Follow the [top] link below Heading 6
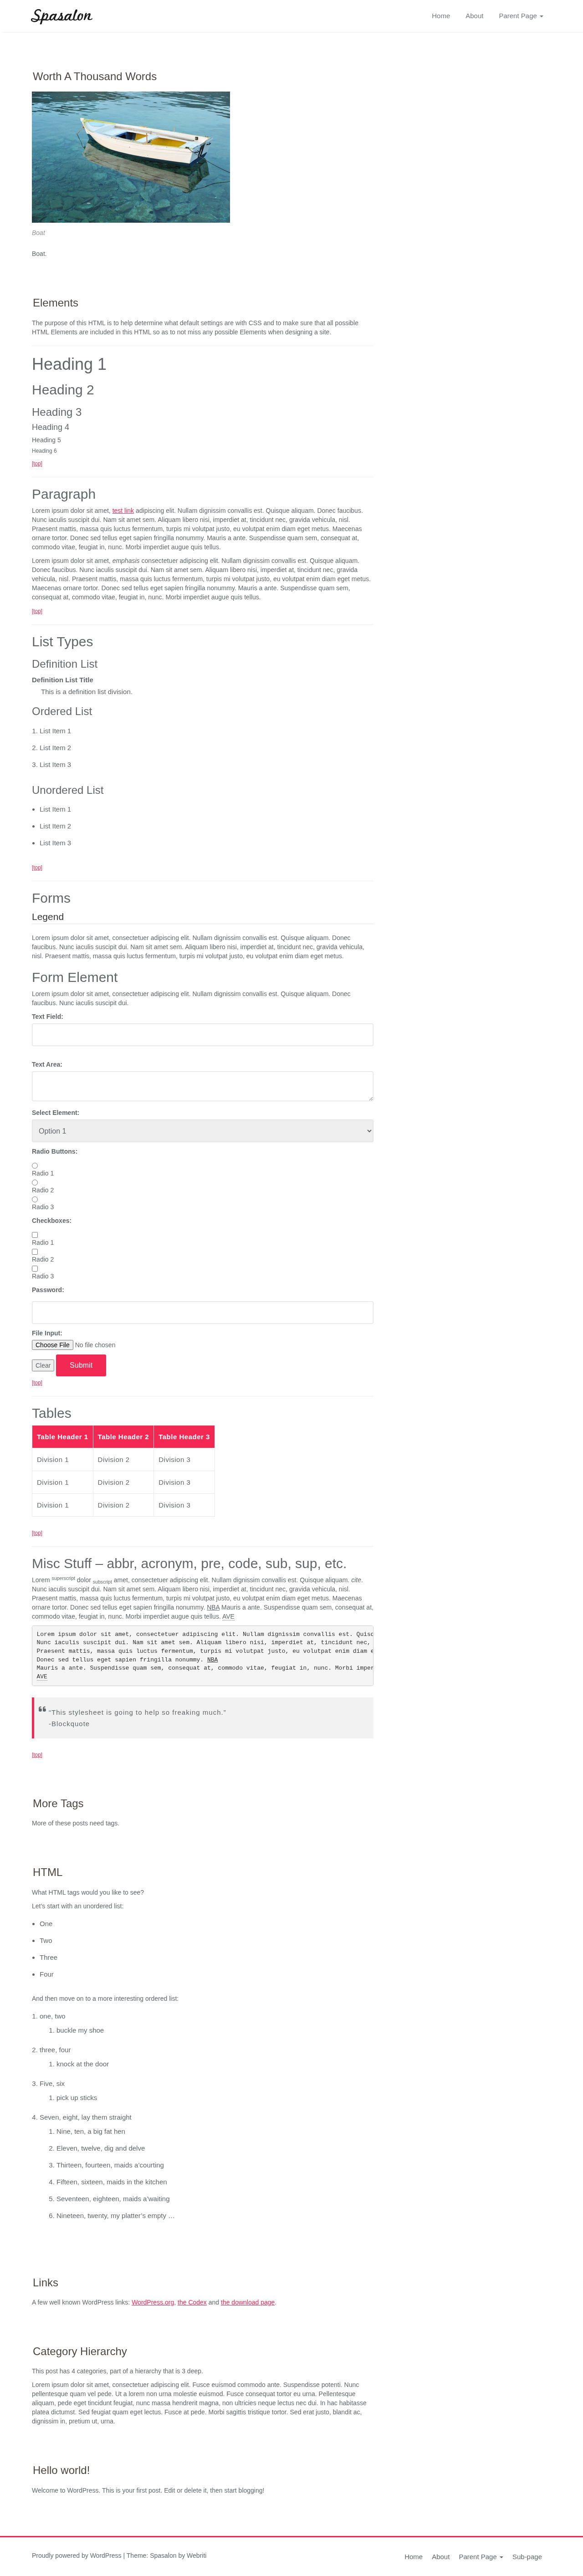Viewport: 583px width, 2576px height. [x=37, y=463]
